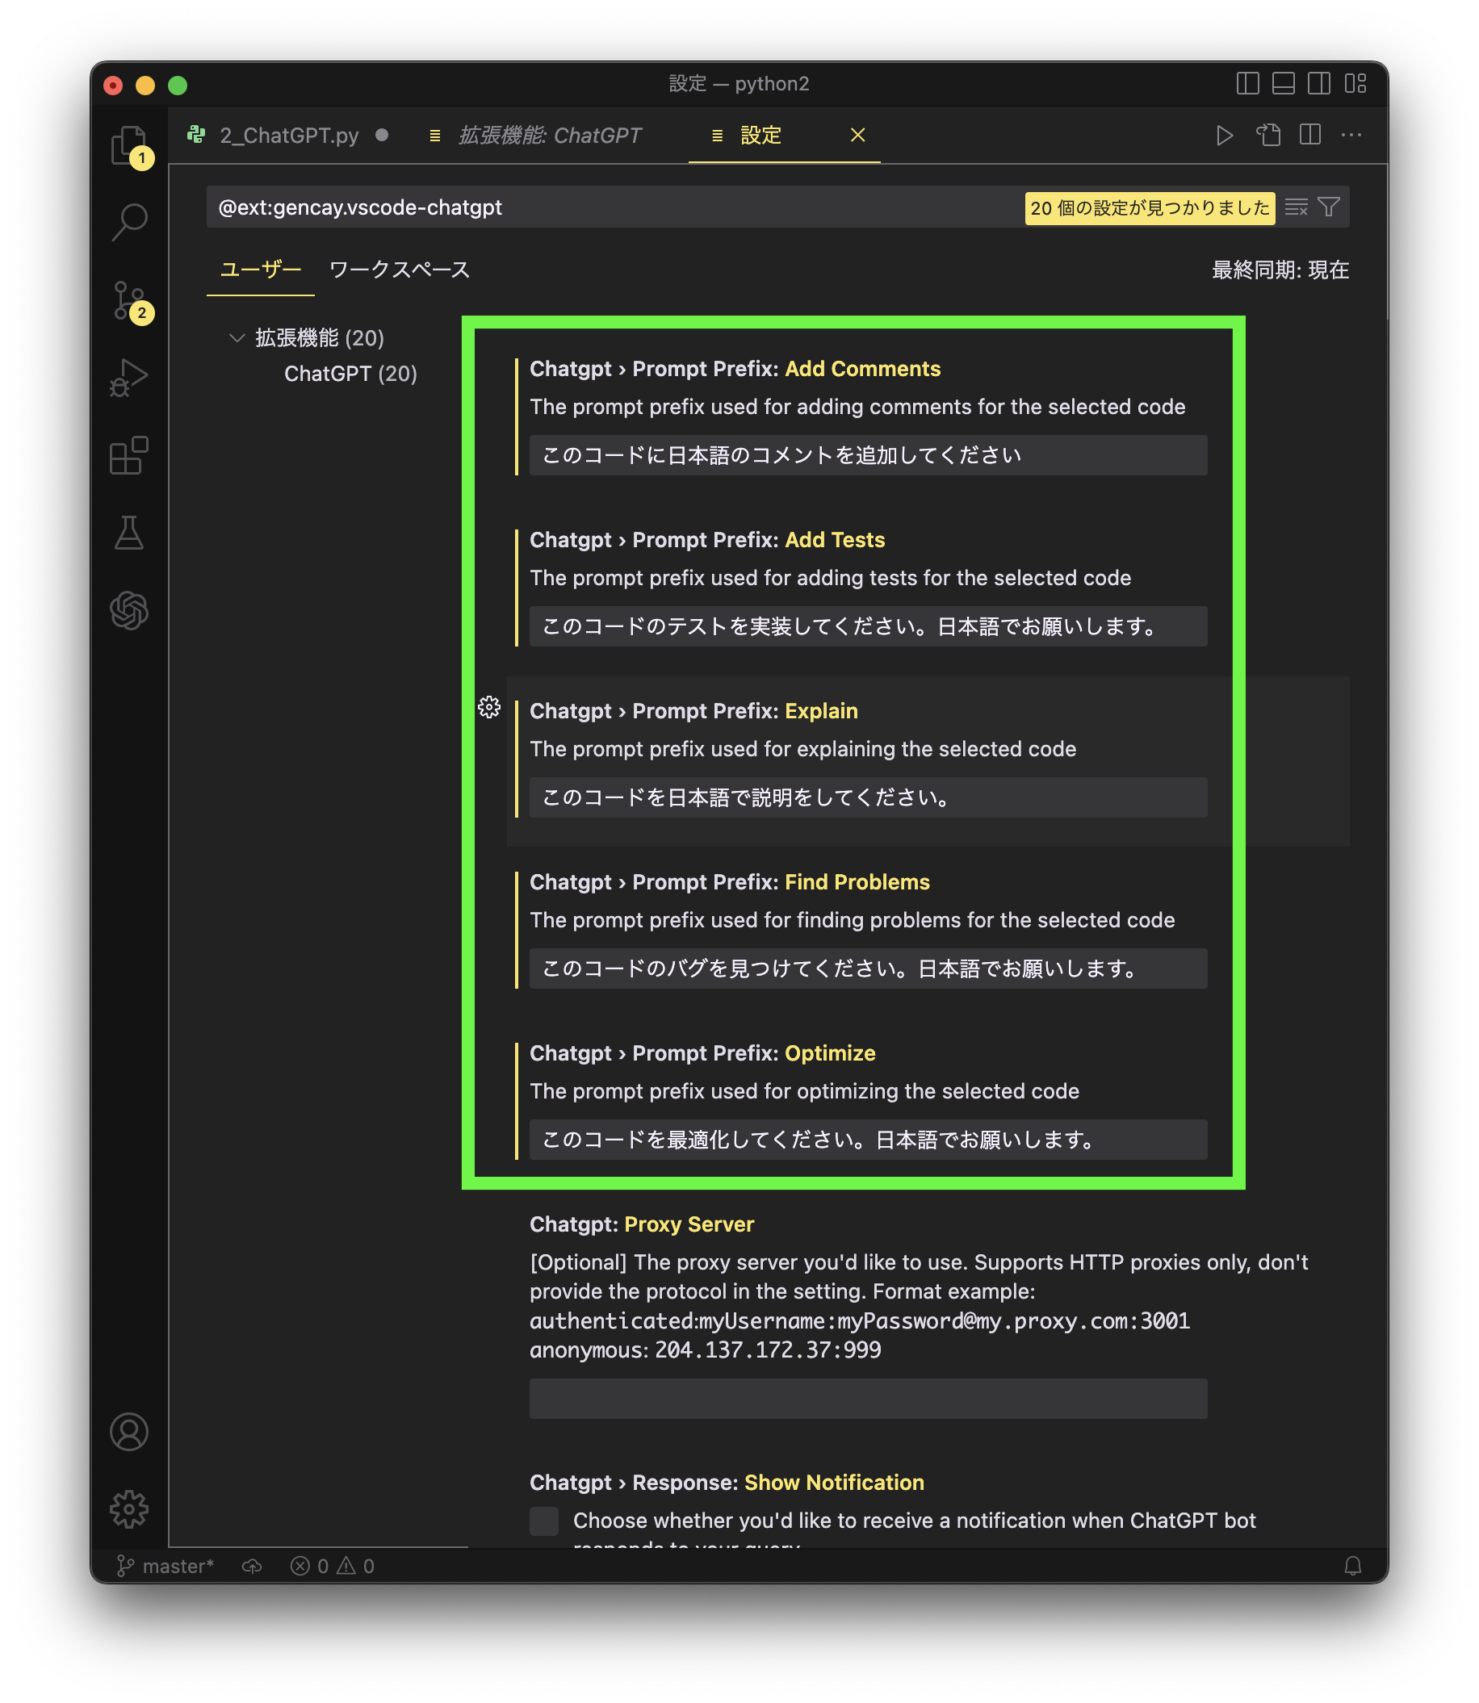The width and height of the screenshot is (1479, 1703).
Task: Click the Prompt Prefix: Add Tests heading
Action: pos(707,540)
